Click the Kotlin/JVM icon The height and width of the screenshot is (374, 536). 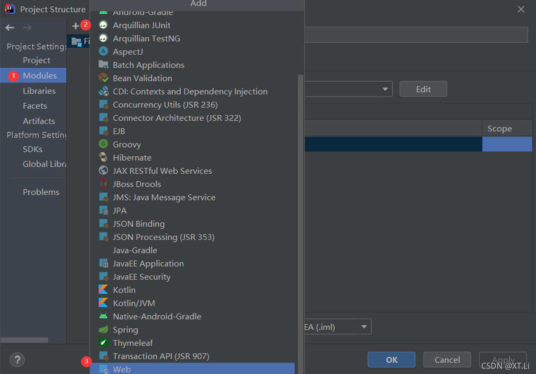click(103, 303)
